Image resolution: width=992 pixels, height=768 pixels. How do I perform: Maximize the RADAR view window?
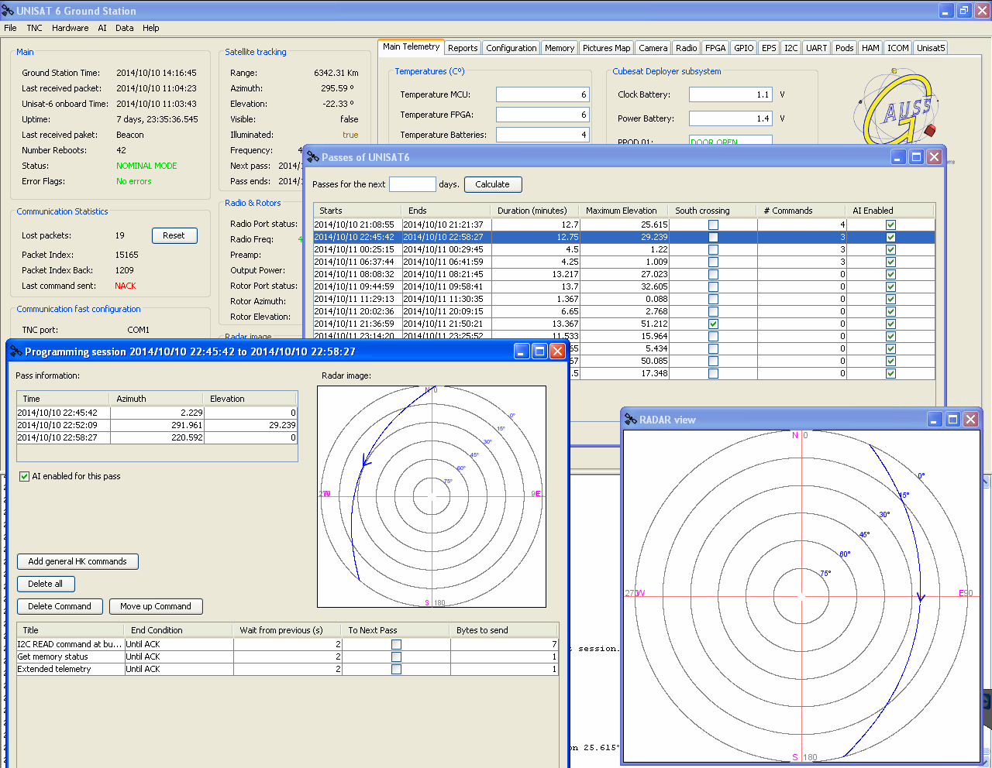[x=952, y=420]
